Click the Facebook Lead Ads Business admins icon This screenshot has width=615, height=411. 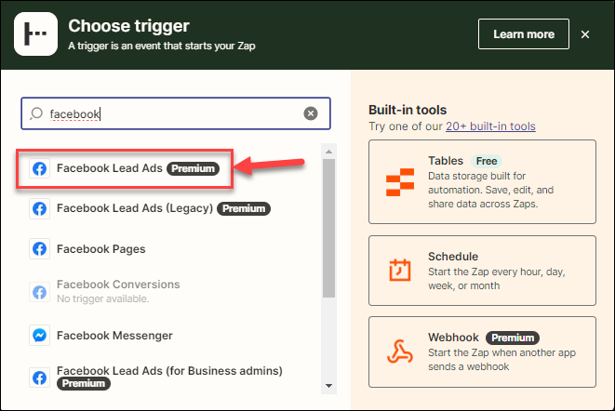pyautogui.click(x=40, y=378)
